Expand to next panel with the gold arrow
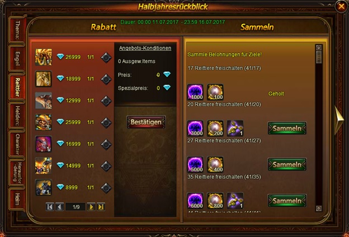This screenshot has width=349, height=237. (339, 120)
